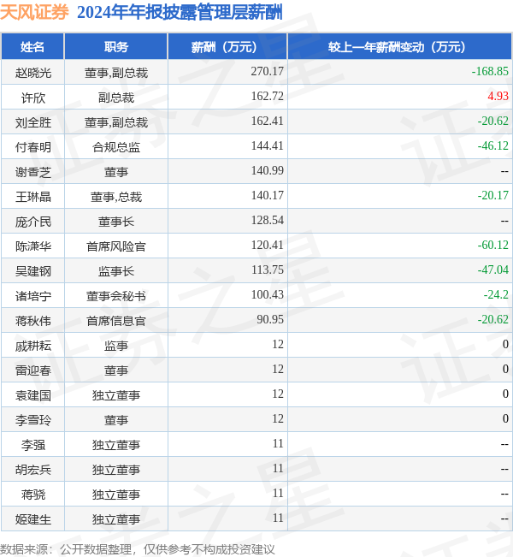Select the name 陈潇华
The height and width of the screenshot is (557, 513).
[33, 246]
